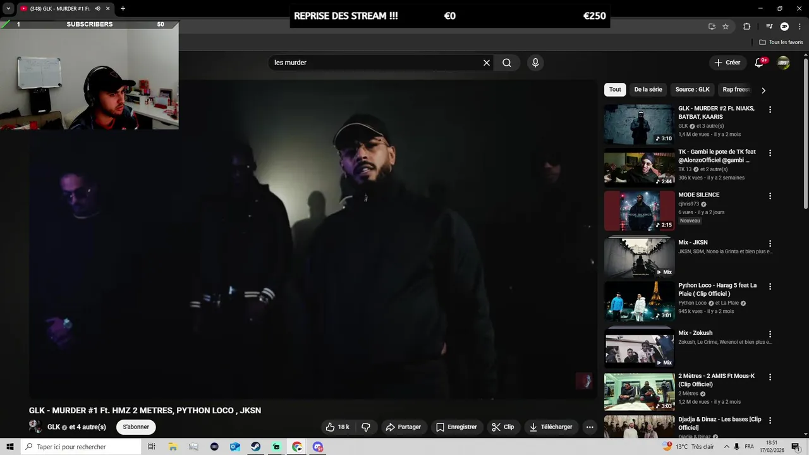Screen dimensions: 809x455
Task: Click into the YouTube search field
Action: [x=376, y=63]
